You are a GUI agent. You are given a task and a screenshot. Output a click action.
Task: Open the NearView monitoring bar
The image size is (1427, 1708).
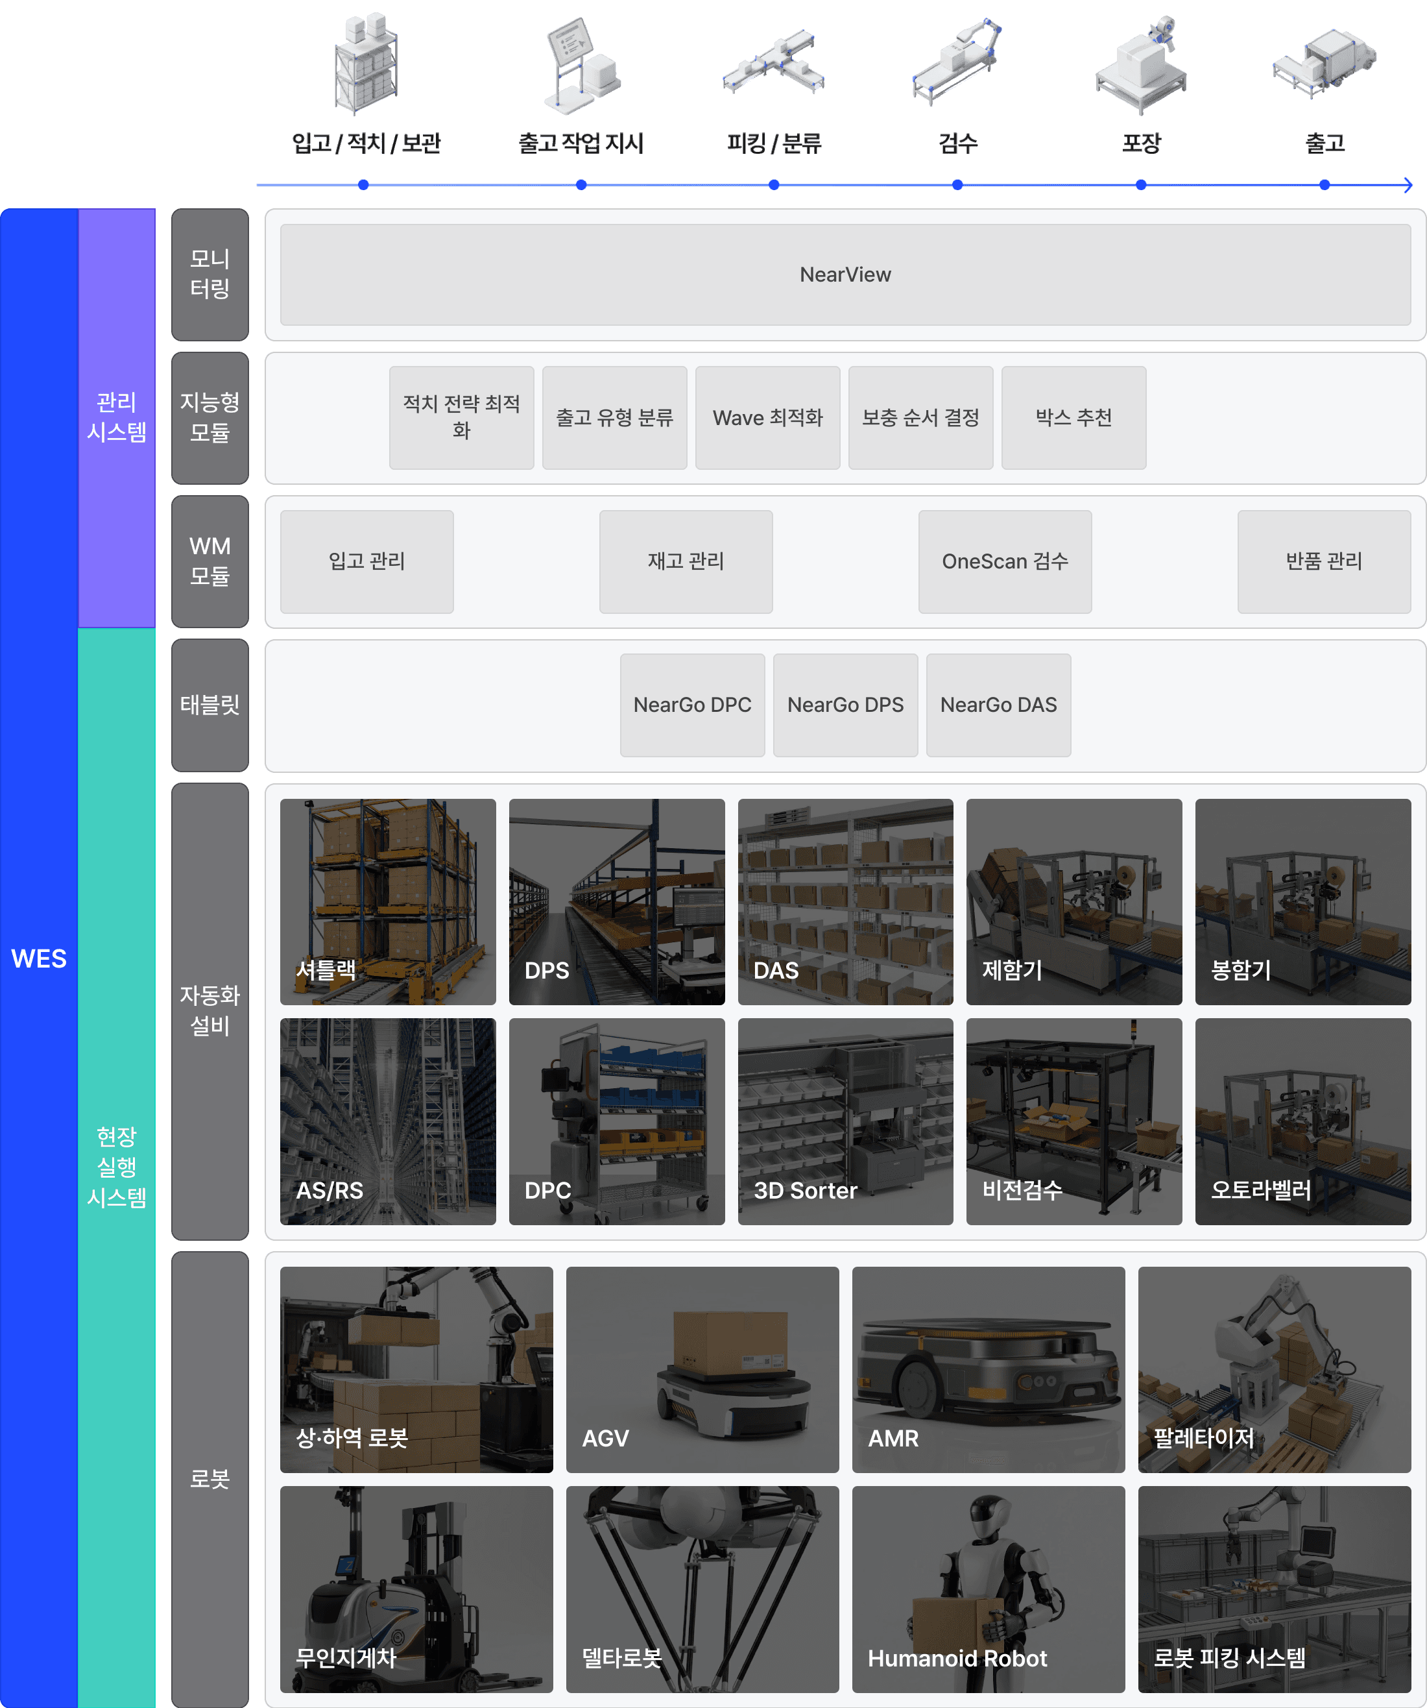click(845, 275)
